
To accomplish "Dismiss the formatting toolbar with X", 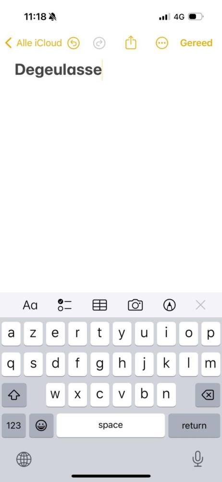I will [200, 305].
